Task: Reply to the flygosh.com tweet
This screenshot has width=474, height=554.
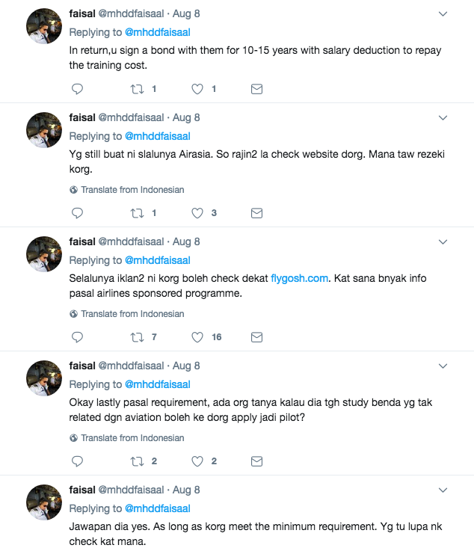Action: [x=76, y=337]
